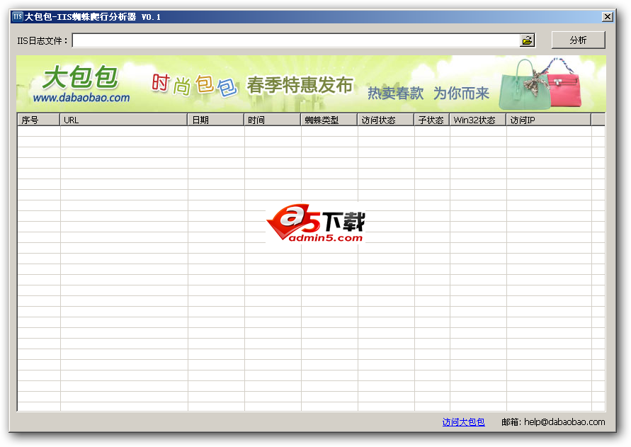631x447 pixels.
Task: Sort by the 日期 column header
Action: click(x=216, y=120)
